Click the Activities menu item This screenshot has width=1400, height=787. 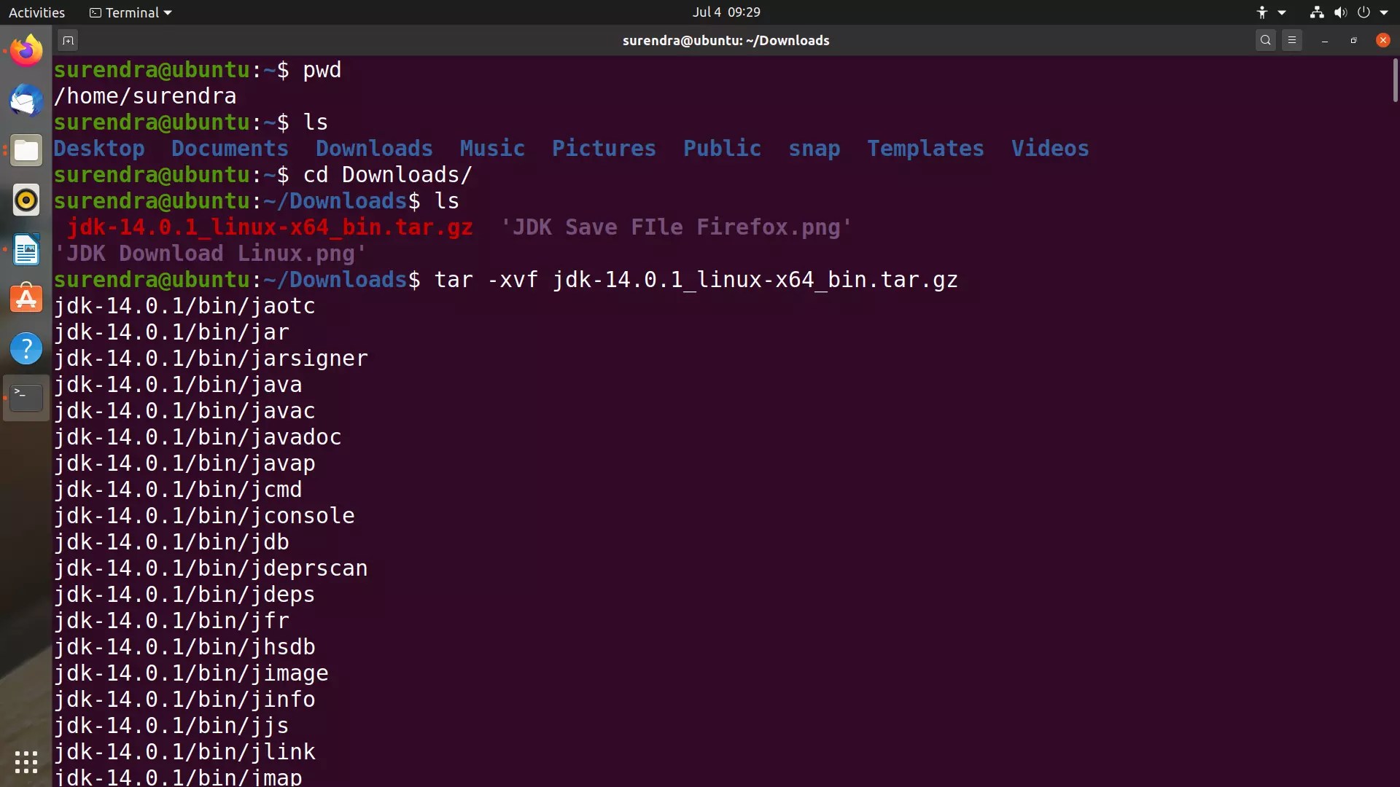36,12
